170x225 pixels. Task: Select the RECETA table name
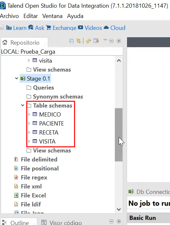pos(49,133)
